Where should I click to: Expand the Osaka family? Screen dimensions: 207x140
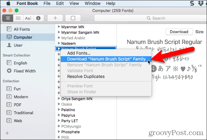click(x=59, y=104)
